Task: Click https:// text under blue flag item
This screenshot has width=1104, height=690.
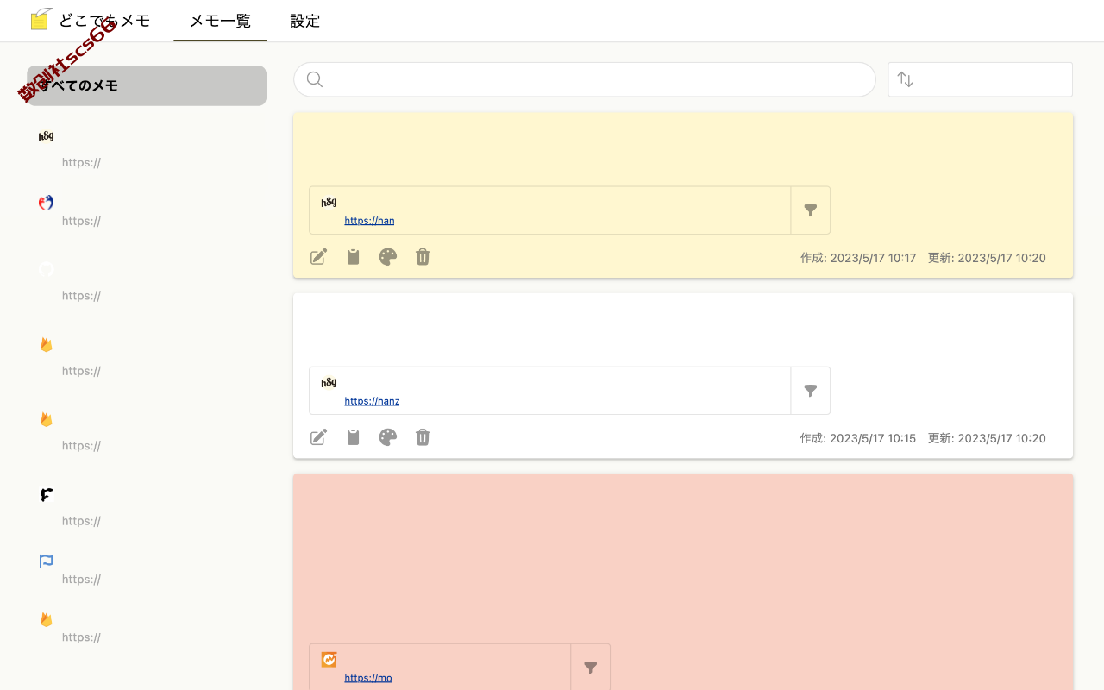Action: coord(81,580)
